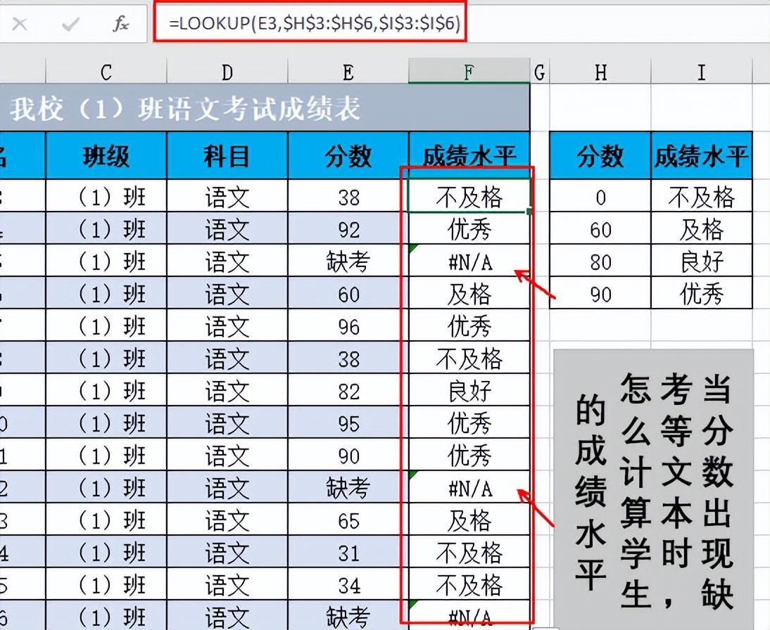Click the 分数 header in column E
Viewport: 770px width, 630px height.
tap(348, 155)
